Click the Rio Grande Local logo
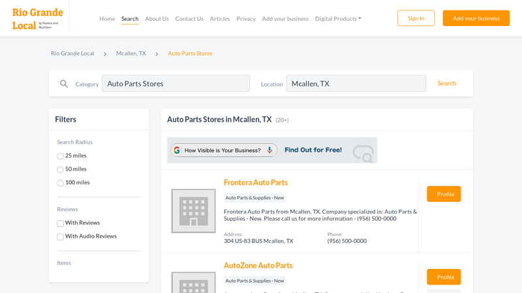Viewport: 522px width, 293px height. click(37, 19)
